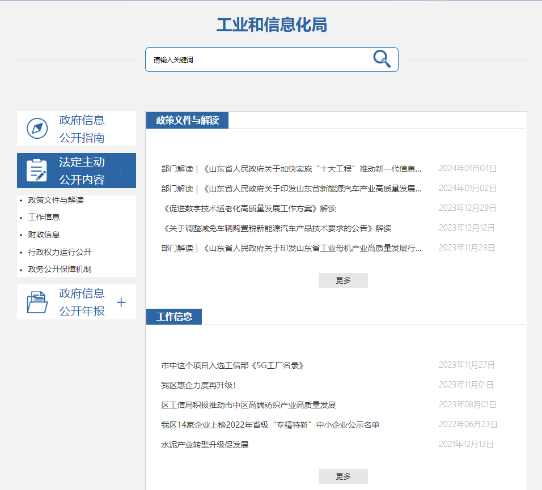Click date 2023年11月01日
This screenshot has height=490, width=542.
pyautogui.click(x=466, y=385)
